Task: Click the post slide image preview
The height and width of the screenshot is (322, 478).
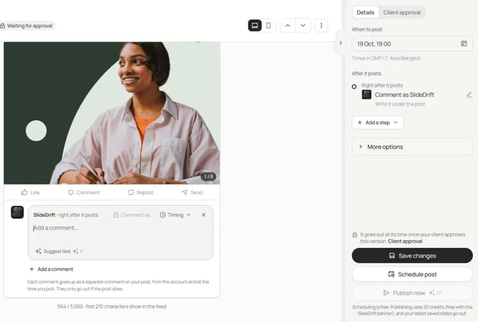Action: tap(112, 113)
